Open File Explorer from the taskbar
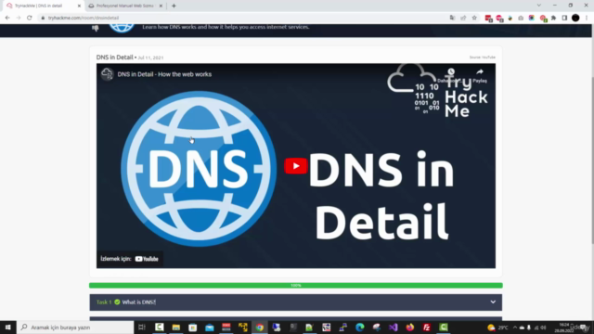The image size is (594, 334). [175, 328]
